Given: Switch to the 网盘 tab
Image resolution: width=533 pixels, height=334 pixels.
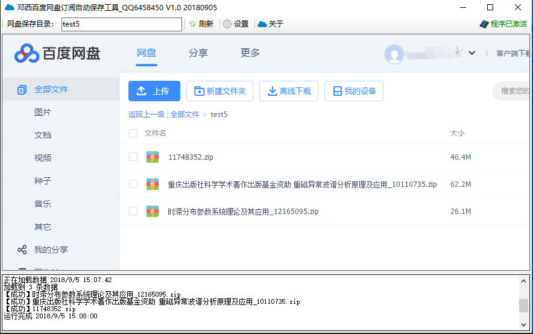Looking at the screenshot, I should click(147, 53).
